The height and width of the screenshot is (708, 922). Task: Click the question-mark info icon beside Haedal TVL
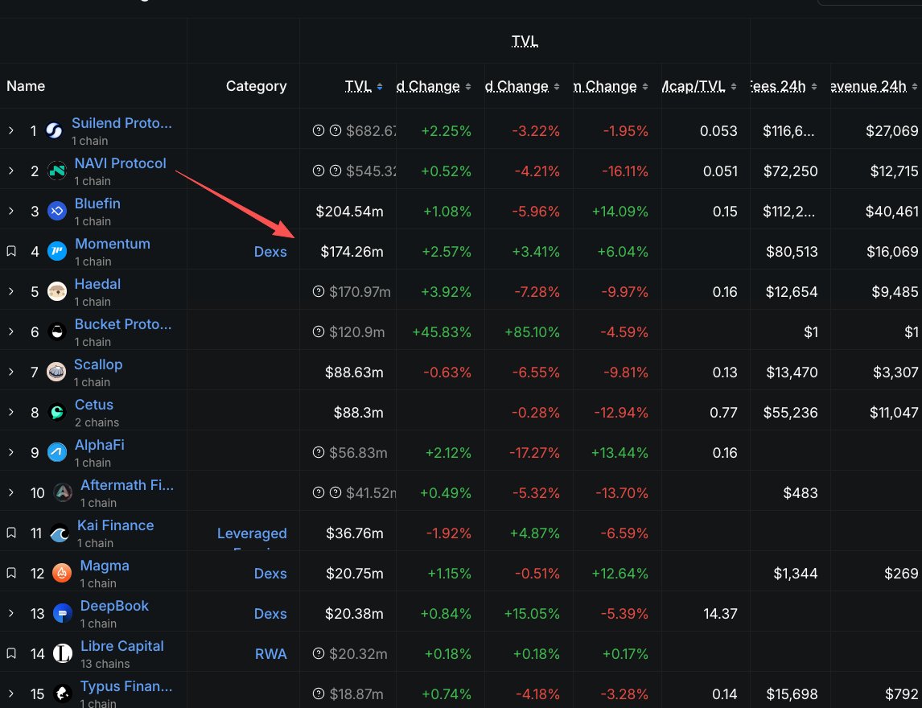319,292
